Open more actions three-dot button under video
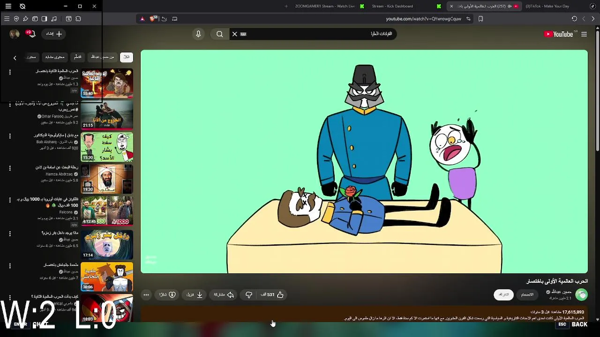Image resolution: width=600 pixels, height=337 pixels. pyautogui.click(x=146, y=294)
